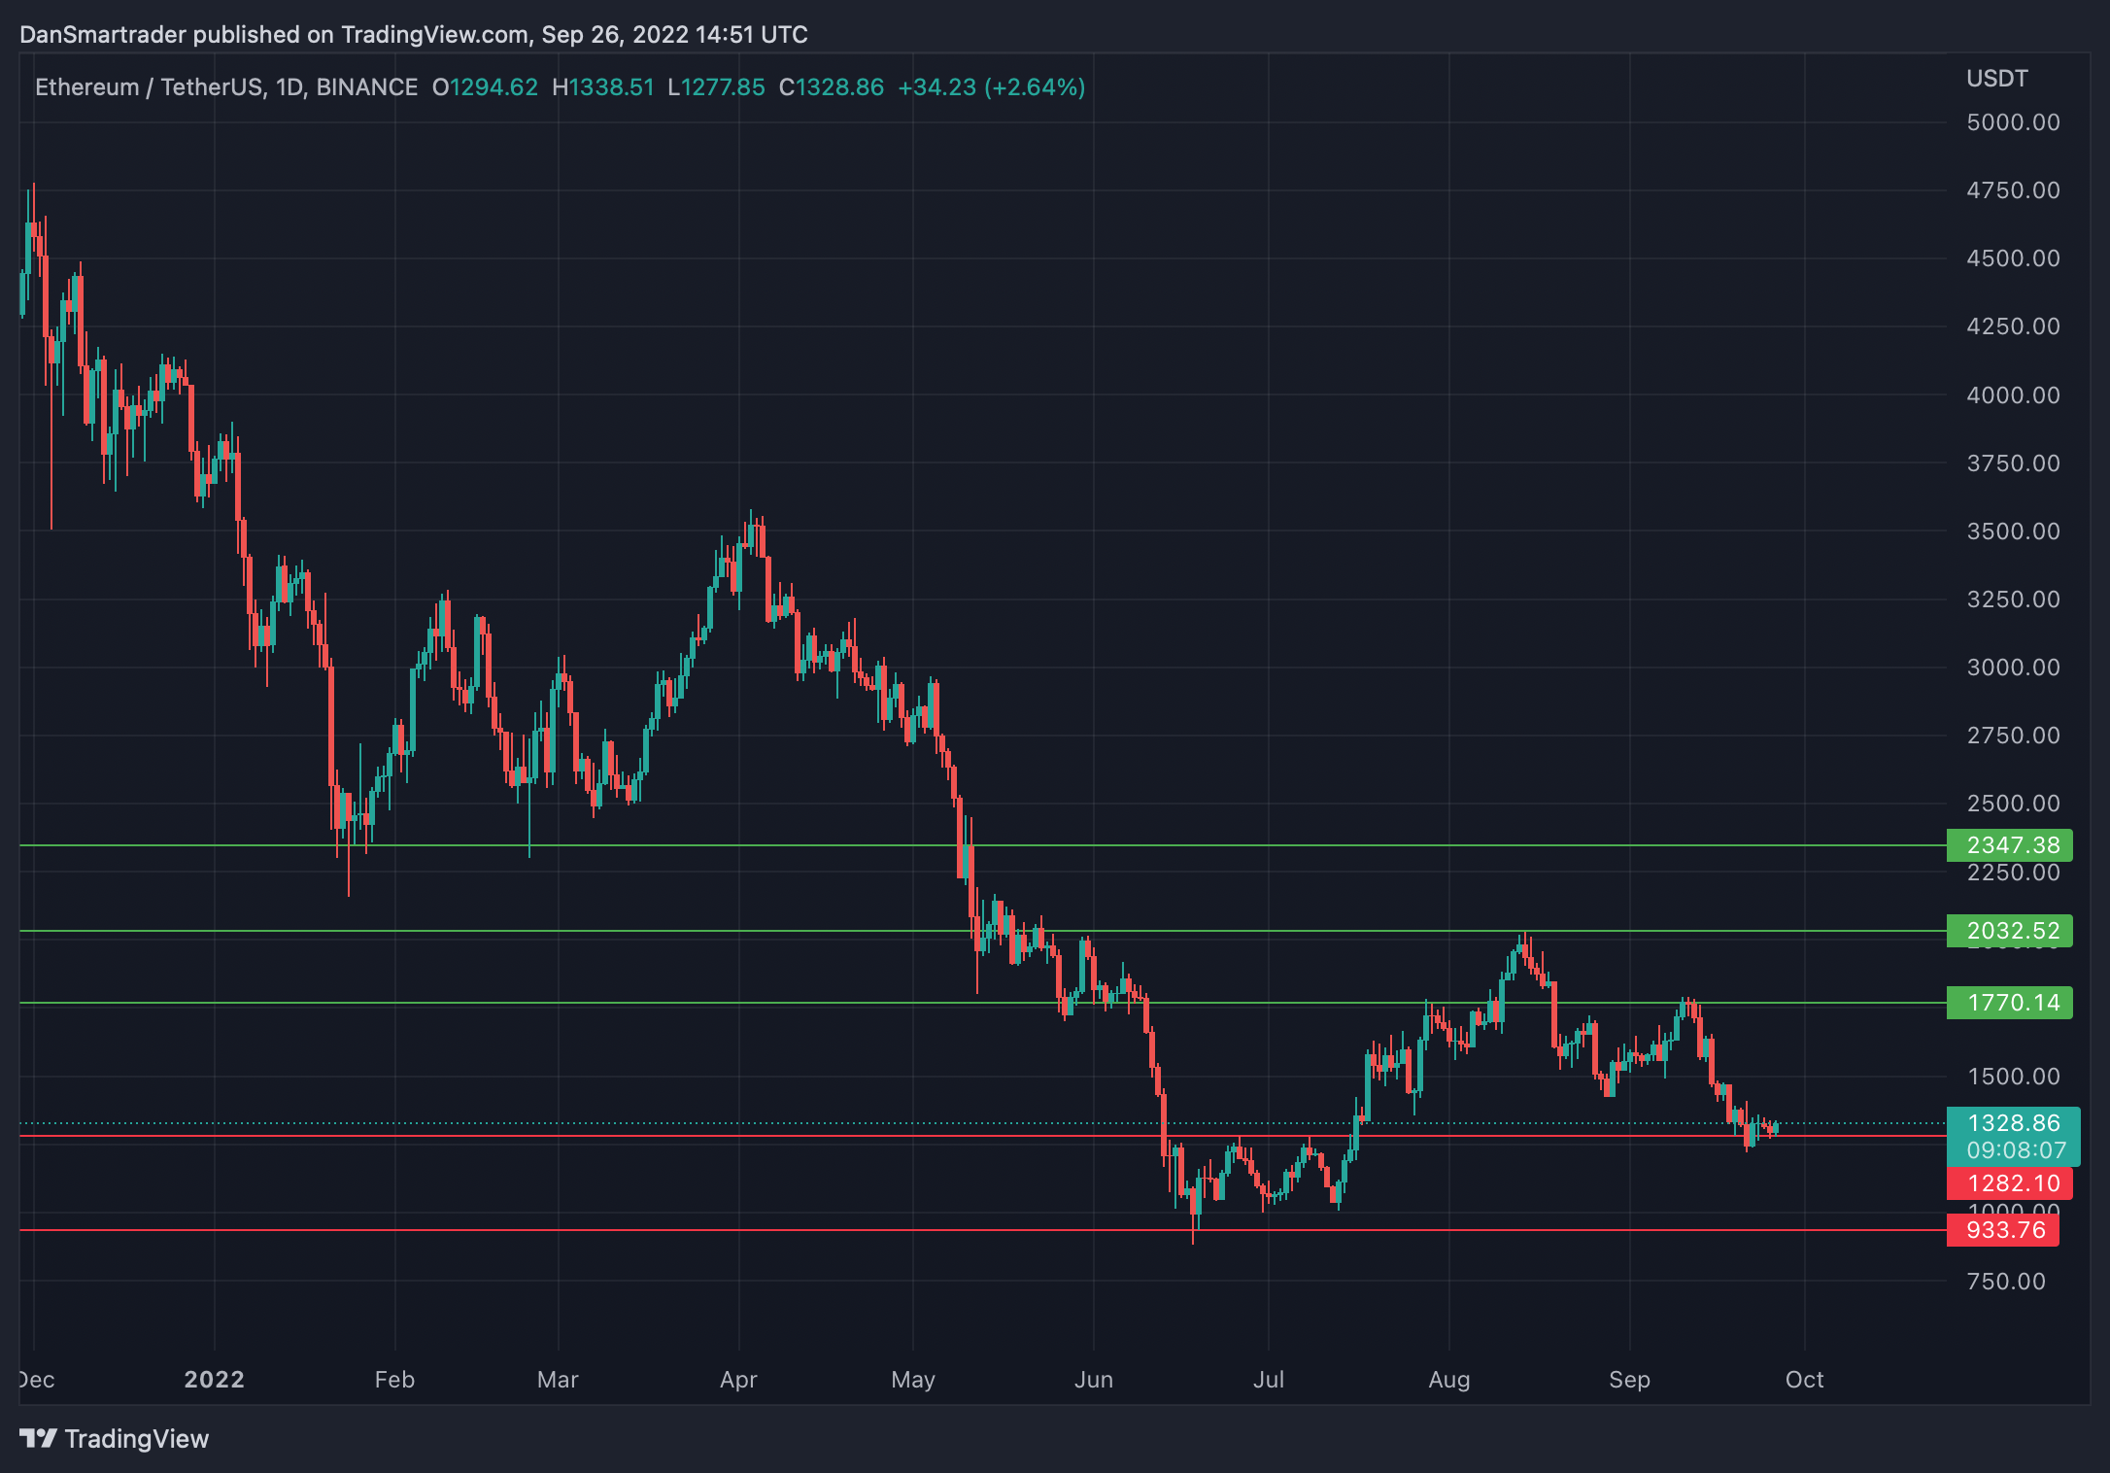Click the Jul label on time axis
Image resolution: width=2110 pixels, height=1473 pixels.
point(1269,1380)
